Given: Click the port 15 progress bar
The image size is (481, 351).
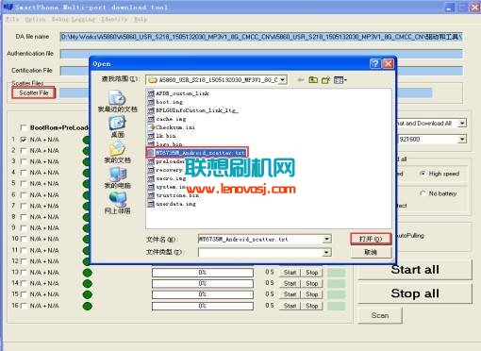Looking at the screenshot, I should coord(203,294).
